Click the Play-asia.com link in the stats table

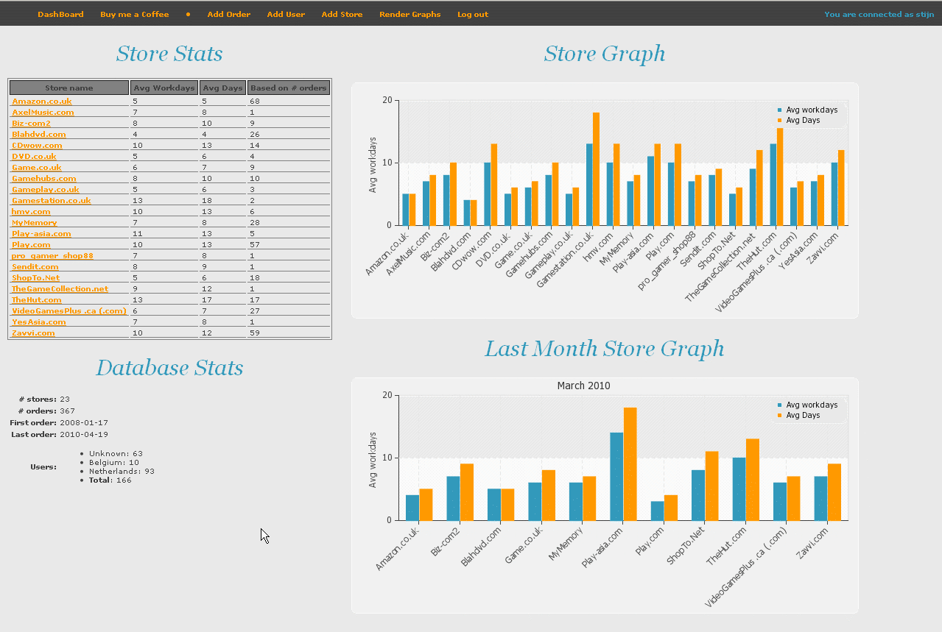[x=41, y=233]
